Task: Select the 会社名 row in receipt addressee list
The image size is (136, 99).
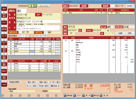Action: pos(121,13)
